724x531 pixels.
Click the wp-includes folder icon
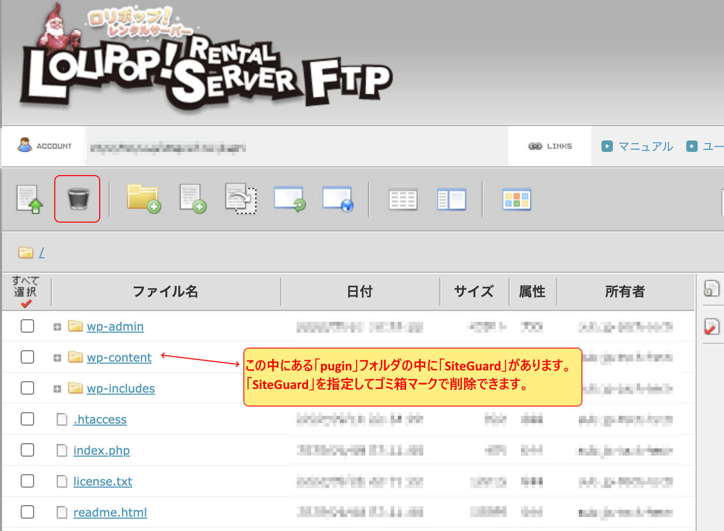coord(75,388)
